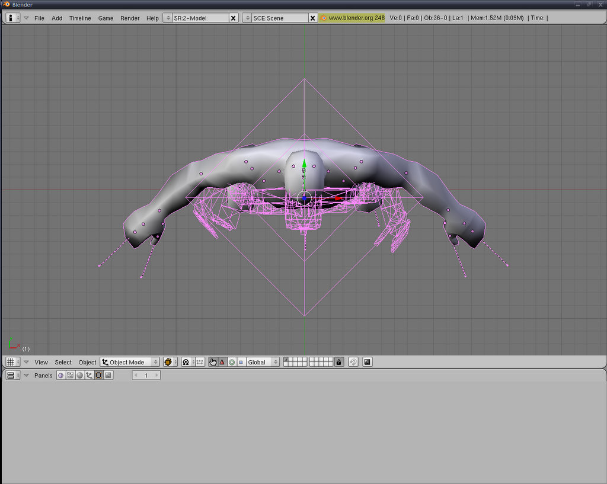Open the Shading context in Panels

pos(79,376)
